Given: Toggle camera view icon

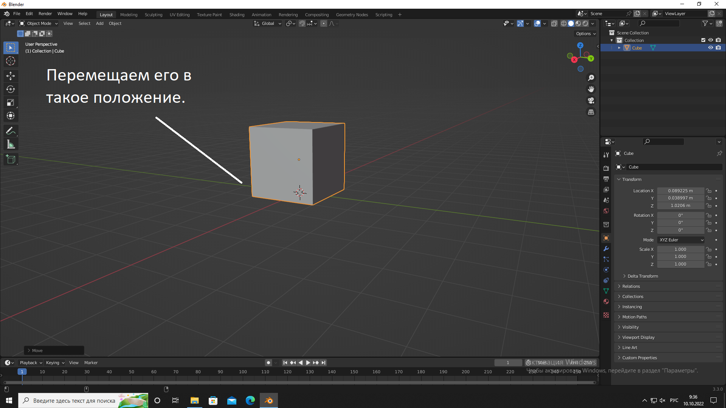Looking at the screenshot, I should click(x=591, y=100).
